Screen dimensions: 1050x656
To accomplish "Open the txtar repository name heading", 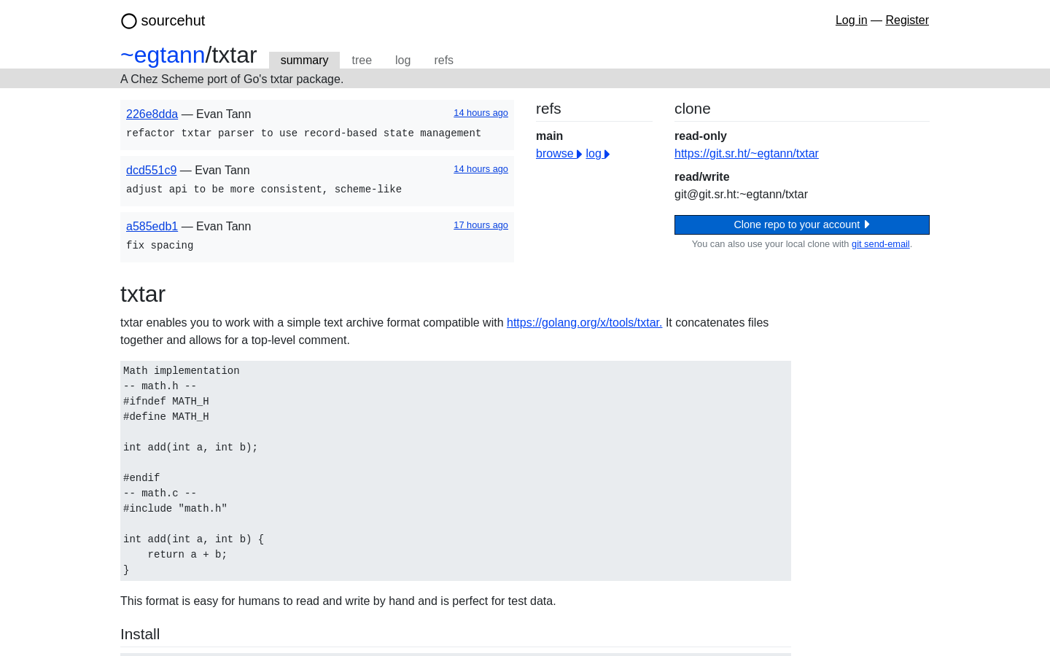I will pyautogui.click(x=234, y=55).
